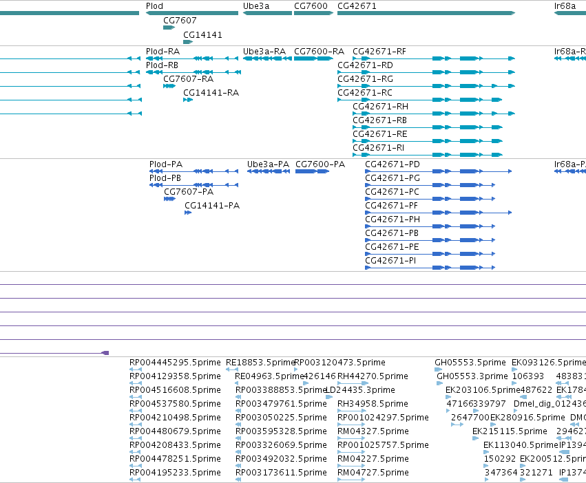
Task: Select the CG14141-RA transcript label
Action: coord(211,93)
